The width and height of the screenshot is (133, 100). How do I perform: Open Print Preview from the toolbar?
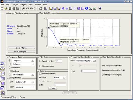point(18,8)
